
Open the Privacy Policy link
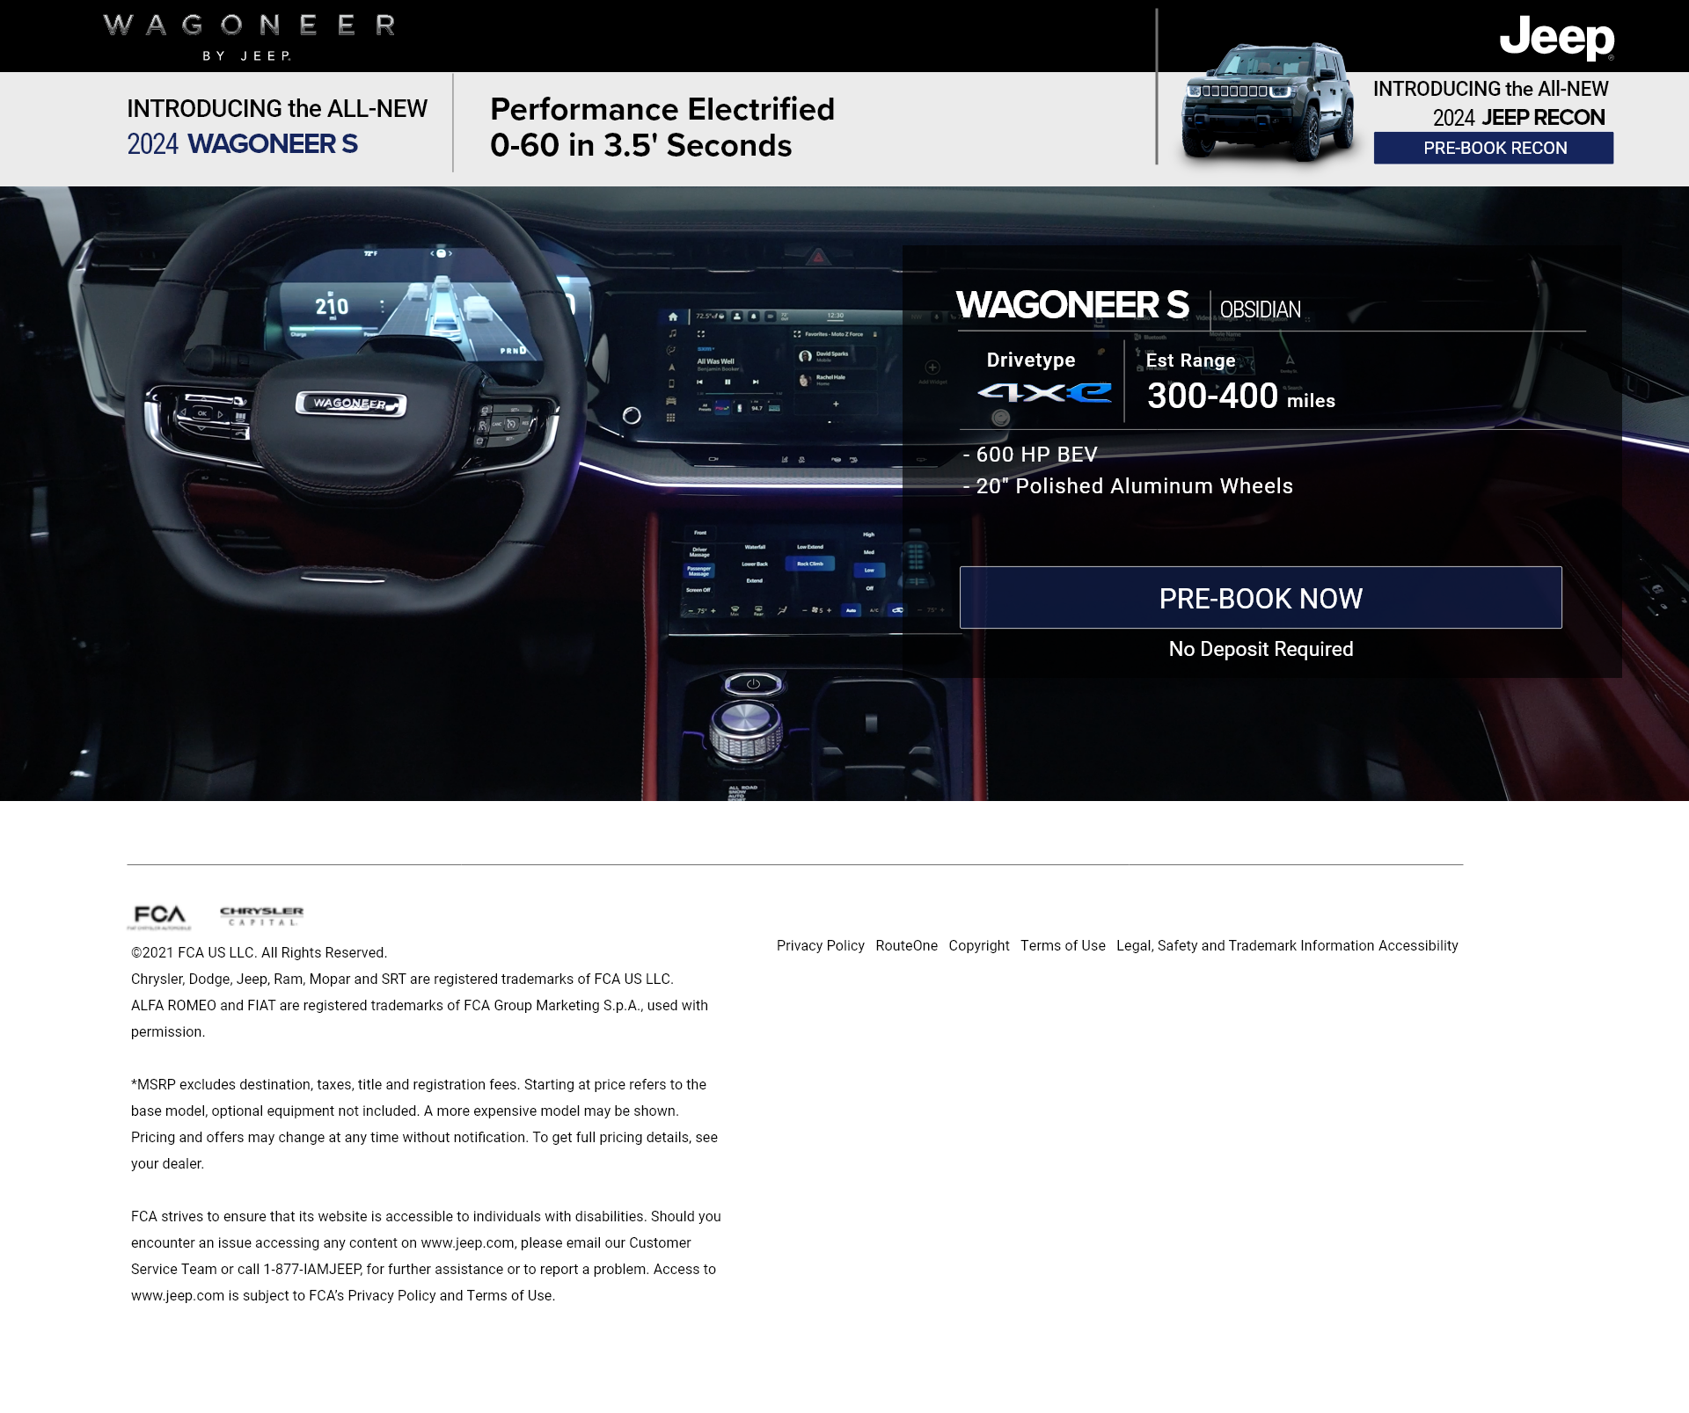(820, 945)
